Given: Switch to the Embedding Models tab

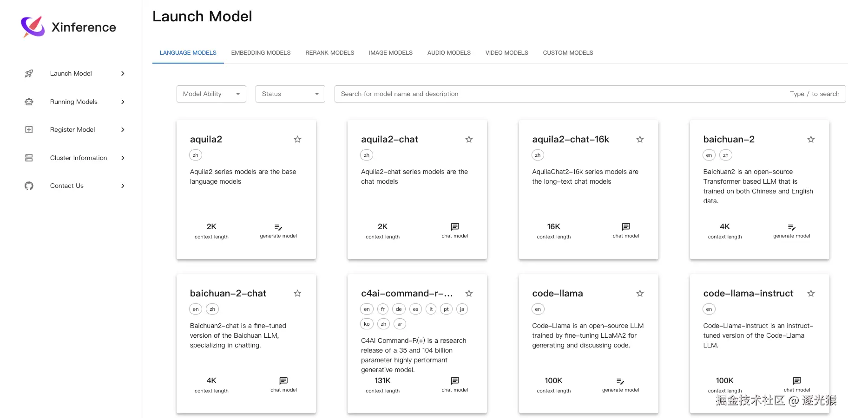Looking at the screenshot, I should tap(261, 53).
